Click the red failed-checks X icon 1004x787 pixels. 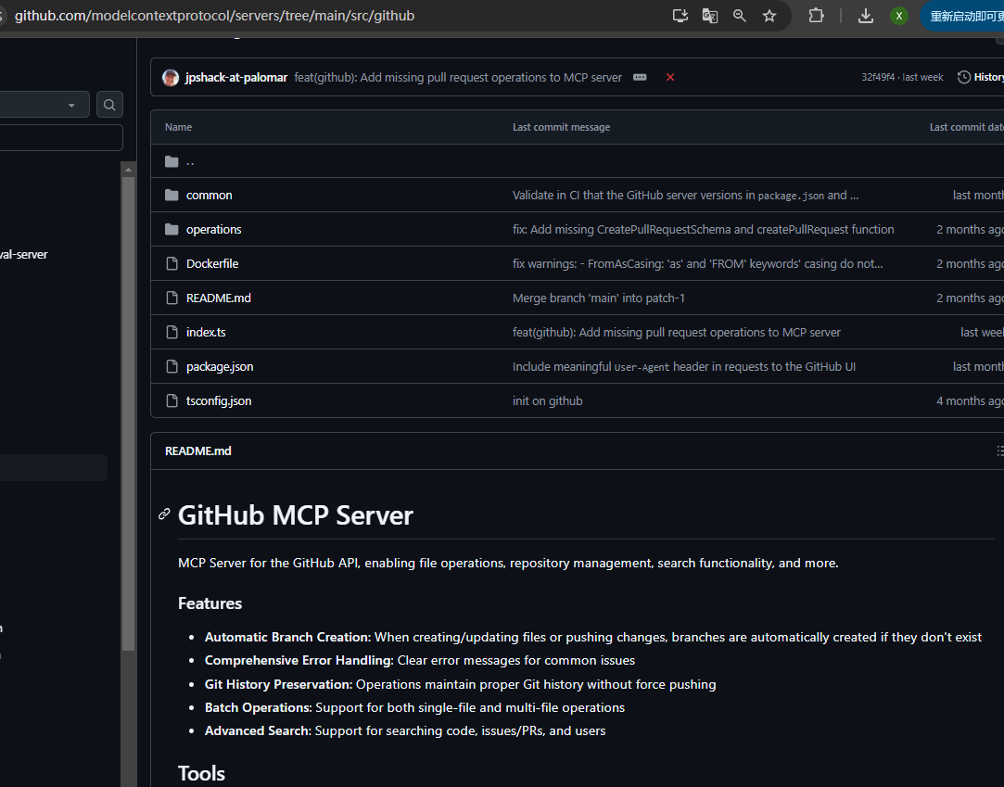[670, 78]
